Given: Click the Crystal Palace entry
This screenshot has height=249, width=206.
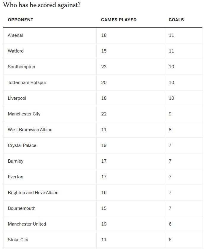Looking at the screenshot, I should tap(22, 145).
